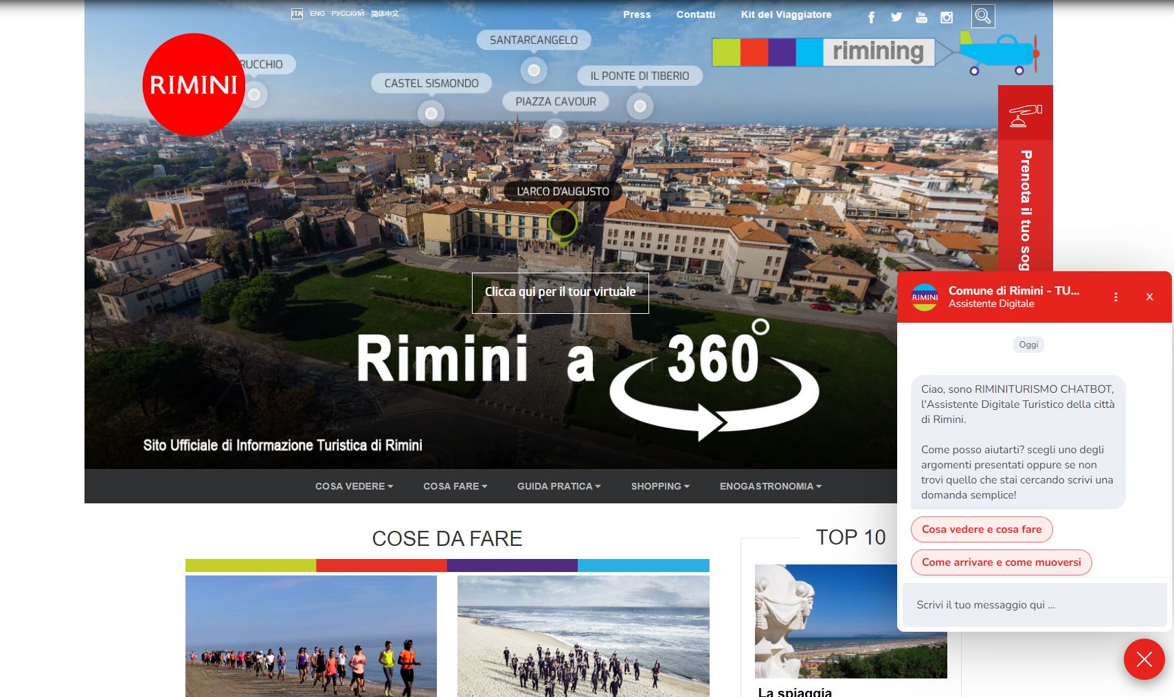Open the Kit del Viaggiatore menu

[786, 14]
